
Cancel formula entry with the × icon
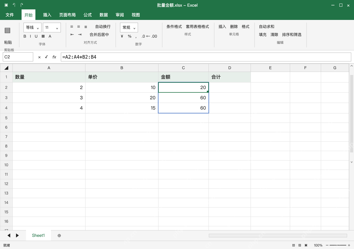(x=39, y=57)
